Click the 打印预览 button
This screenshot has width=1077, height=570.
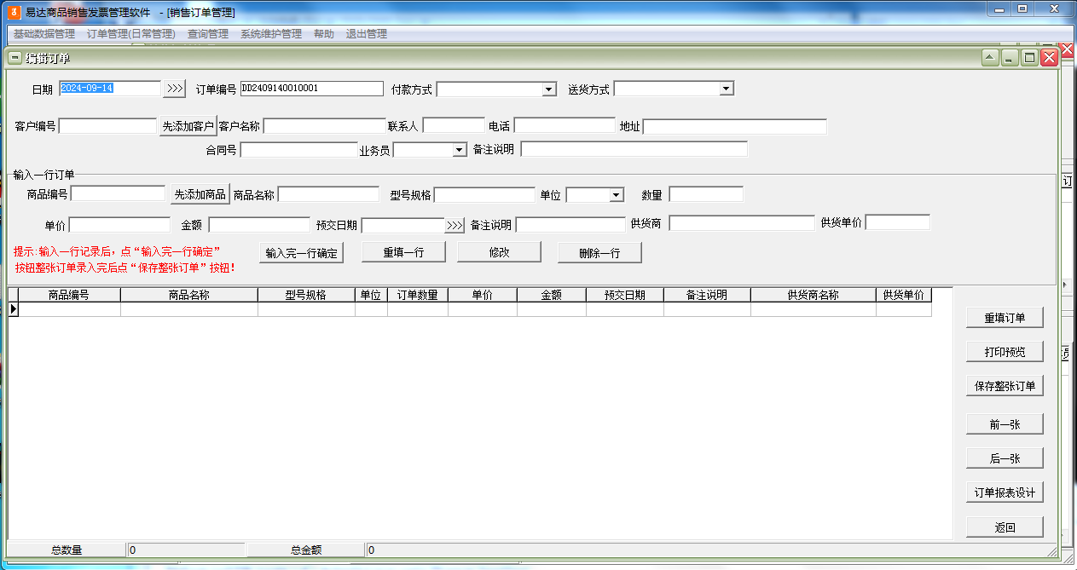[1005, 352]
